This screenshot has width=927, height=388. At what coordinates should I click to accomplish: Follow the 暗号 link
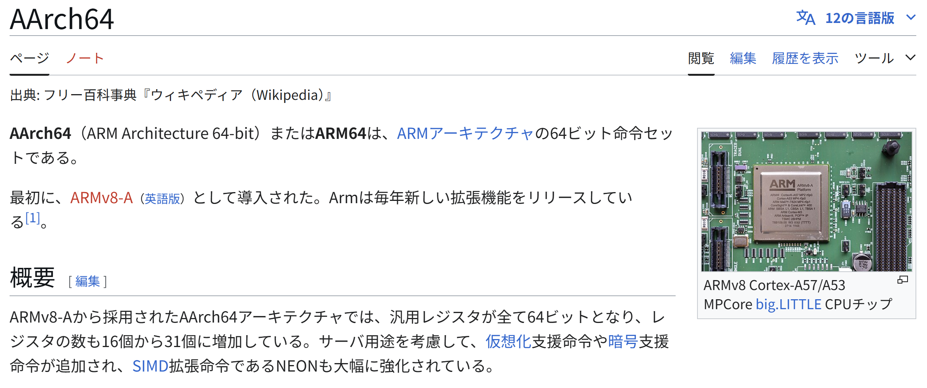tap(622, 341)
